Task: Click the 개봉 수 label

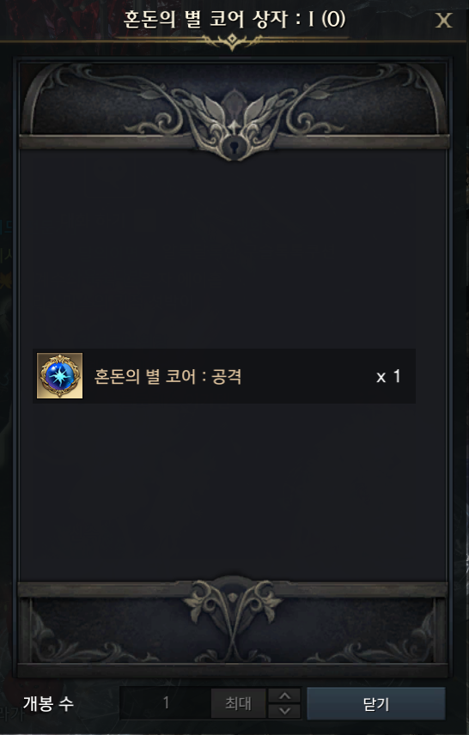Action: tap(48, 703)
